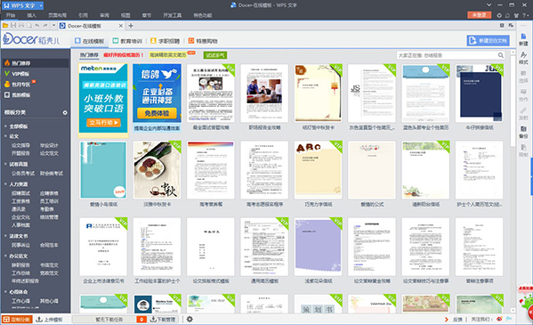Click the 上传模板 upload button
Screen dimensions: 533x325
point(50,320)
